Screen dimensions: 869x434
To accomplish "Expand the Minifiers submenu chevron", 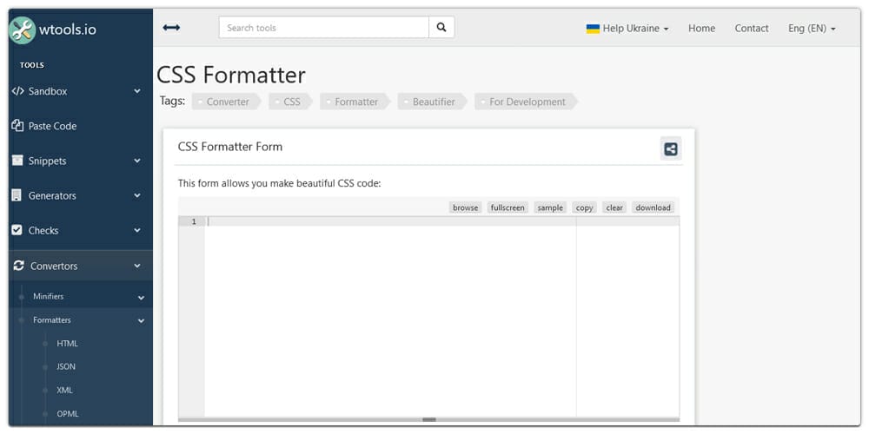I will click(x=142, y=298).
